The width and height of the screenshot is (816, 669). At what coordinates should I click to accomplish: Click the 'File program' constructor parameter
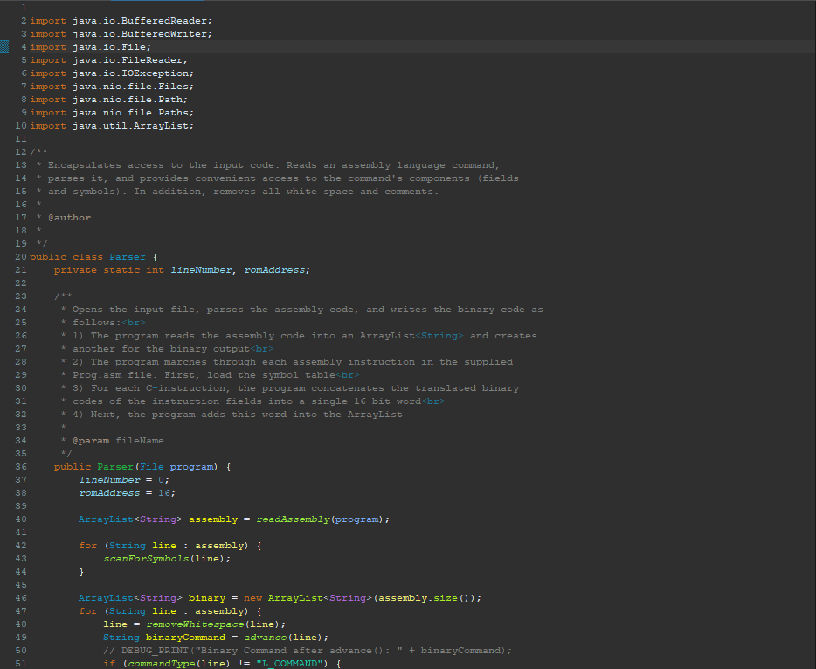click(x=176, y=467)
